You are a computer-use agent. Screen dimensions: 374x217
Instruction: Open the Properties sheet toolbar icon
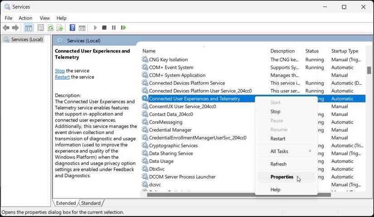41,28
